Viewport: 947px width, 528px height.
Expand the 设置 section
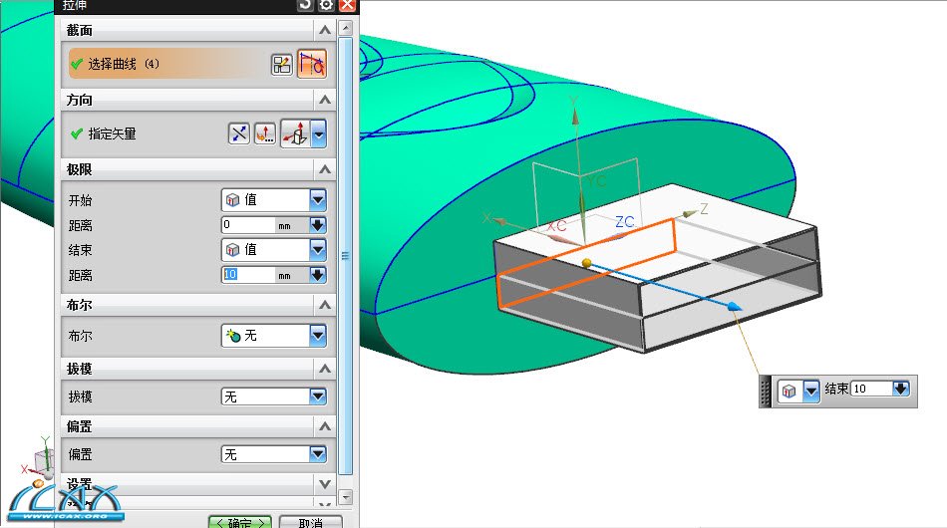click(323, 483)
